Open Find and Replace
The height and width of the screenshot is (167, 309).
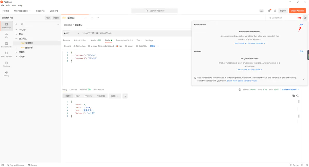[15, 165]
